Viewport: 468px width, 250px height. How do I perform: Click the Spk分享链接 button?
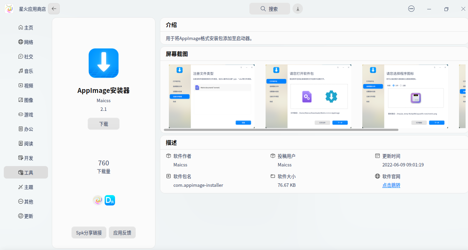pyautogui.click(x=89, y=233)
